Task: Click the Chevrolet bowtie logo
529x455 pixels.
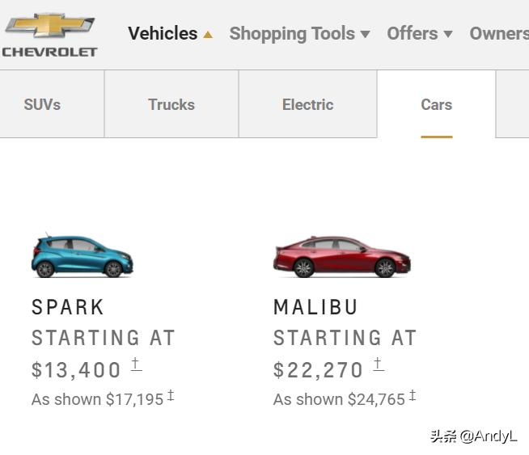Action: click(49, 26)
